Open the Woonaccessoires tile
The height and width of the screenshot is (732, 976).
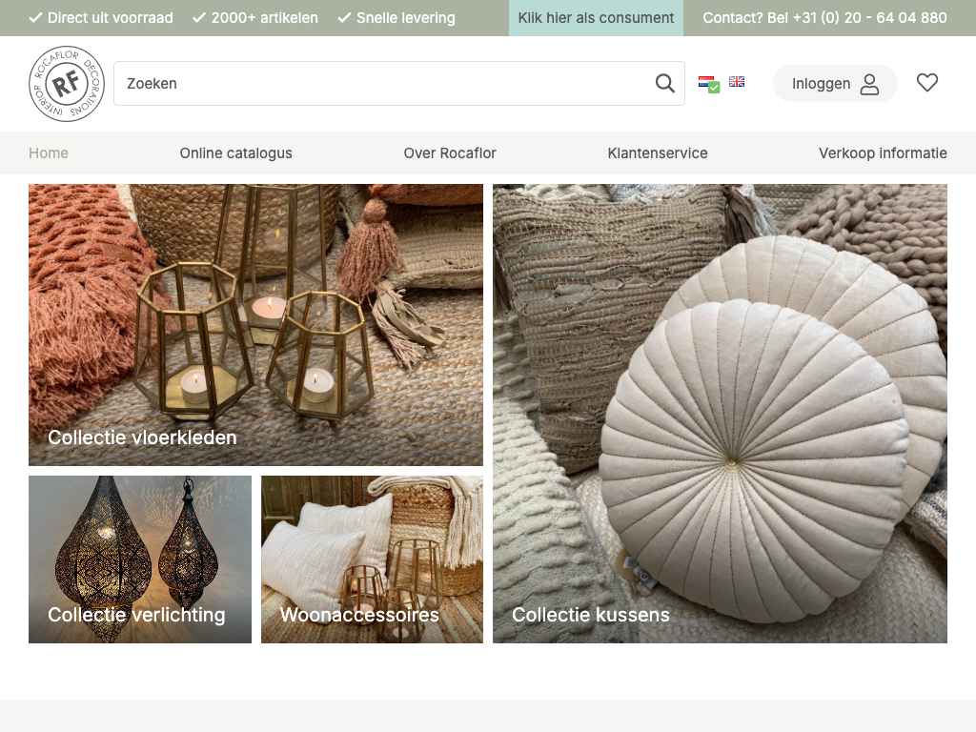tap(372, 559)
